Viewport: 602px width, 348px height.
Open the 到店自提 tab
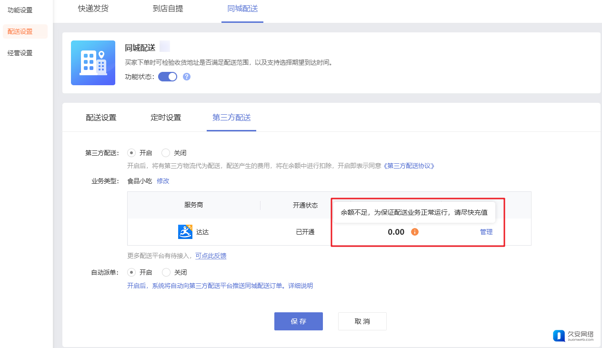coord(168,9)
